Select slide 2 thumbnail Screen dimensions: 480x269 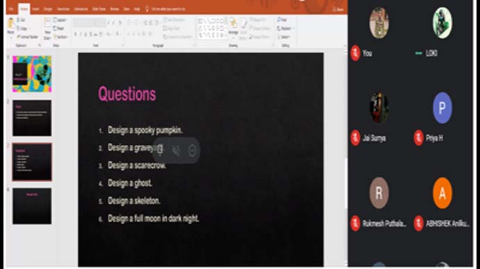click(32, 118)
